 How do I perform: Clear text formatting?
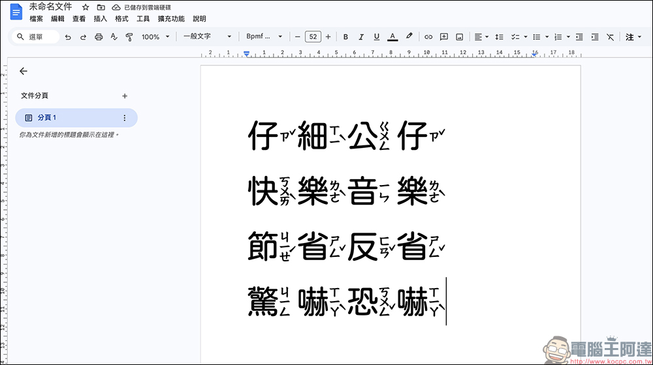(610, 37)
